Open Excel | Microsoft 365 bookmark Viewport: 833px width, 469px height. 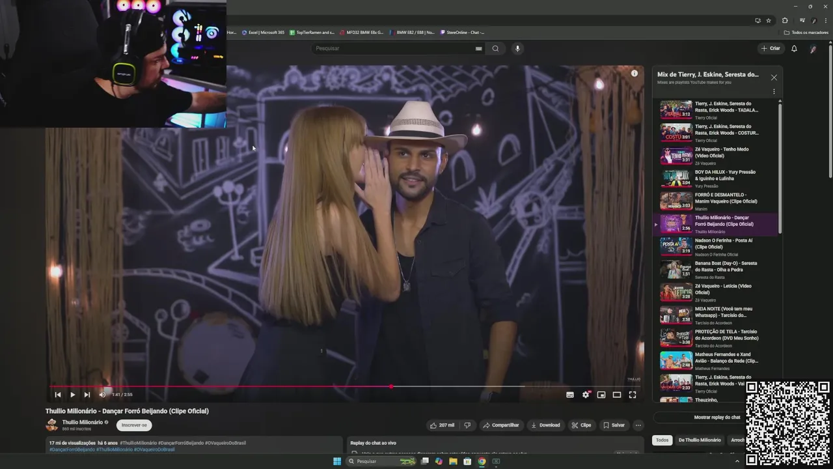[264, 33]
